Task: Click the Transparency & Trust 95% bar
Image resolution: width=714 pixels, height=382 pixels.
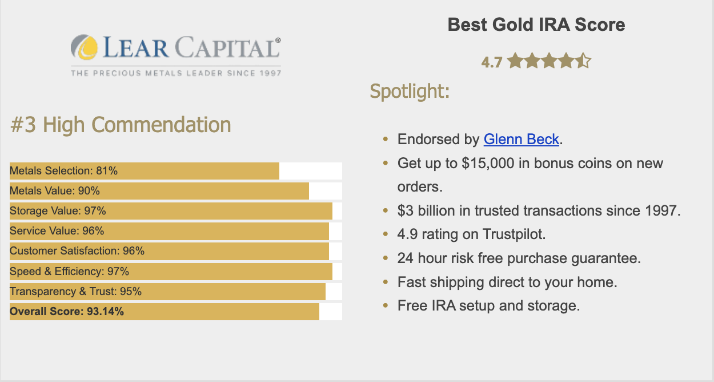Action: click(x=176, y=292)
